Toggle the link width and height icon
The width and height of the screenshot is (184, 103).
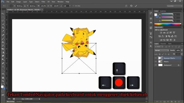tap(48, 6)
